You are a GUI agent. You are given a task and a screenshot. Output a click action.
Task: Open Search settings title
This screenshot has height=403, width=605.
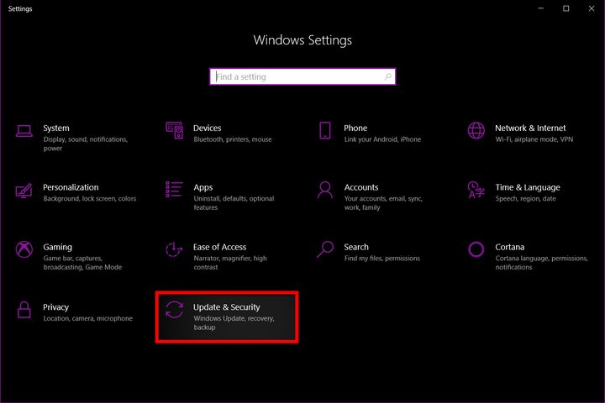coord(356,247)
